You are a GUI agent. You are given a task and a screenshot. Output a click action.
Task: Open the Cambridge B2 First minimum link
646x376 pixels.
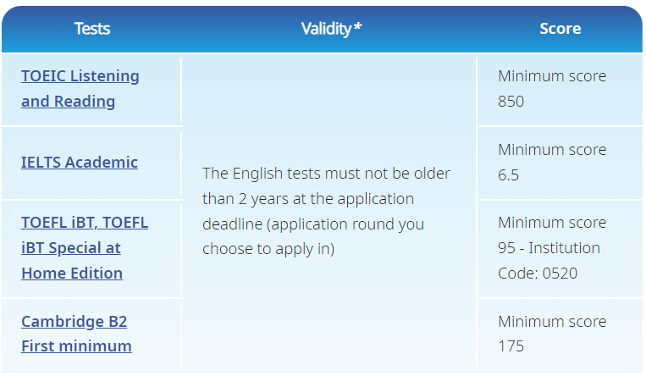pyautogui.click(x=76, y=334)
